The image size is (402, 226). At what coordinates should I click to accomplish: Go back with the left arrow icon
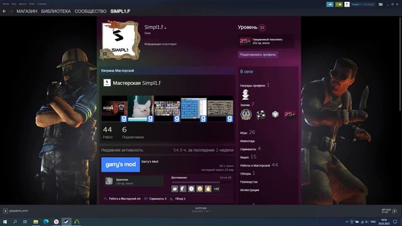pos(4,11)
